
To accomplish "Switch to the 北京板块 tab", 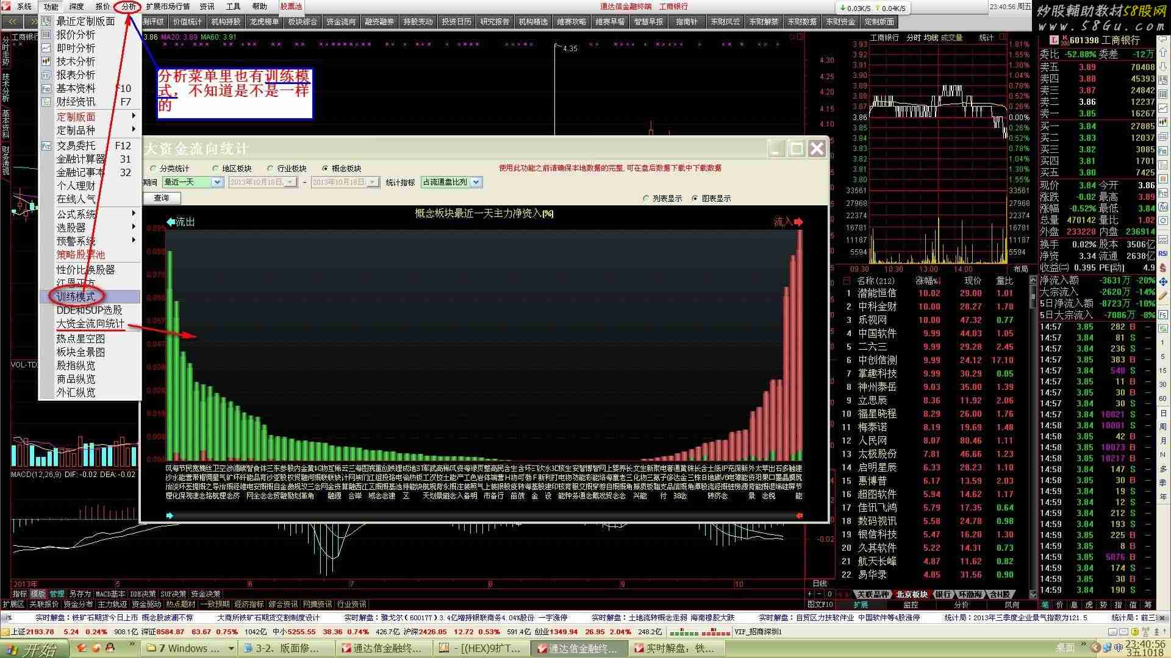I will 912,595.
